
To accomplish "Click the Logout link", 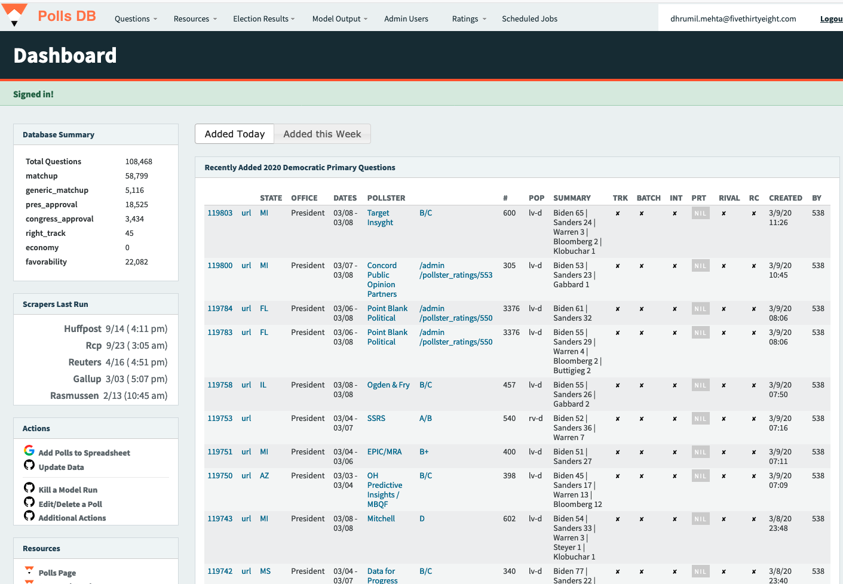I will tap(831, 19).
